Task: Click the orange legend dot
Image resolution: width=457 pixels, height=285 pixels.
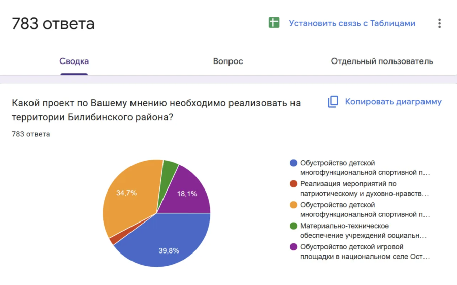Action: [x=293, y=205]
